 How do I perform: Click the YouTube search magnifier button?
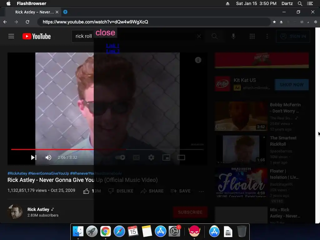coord(214,36)
